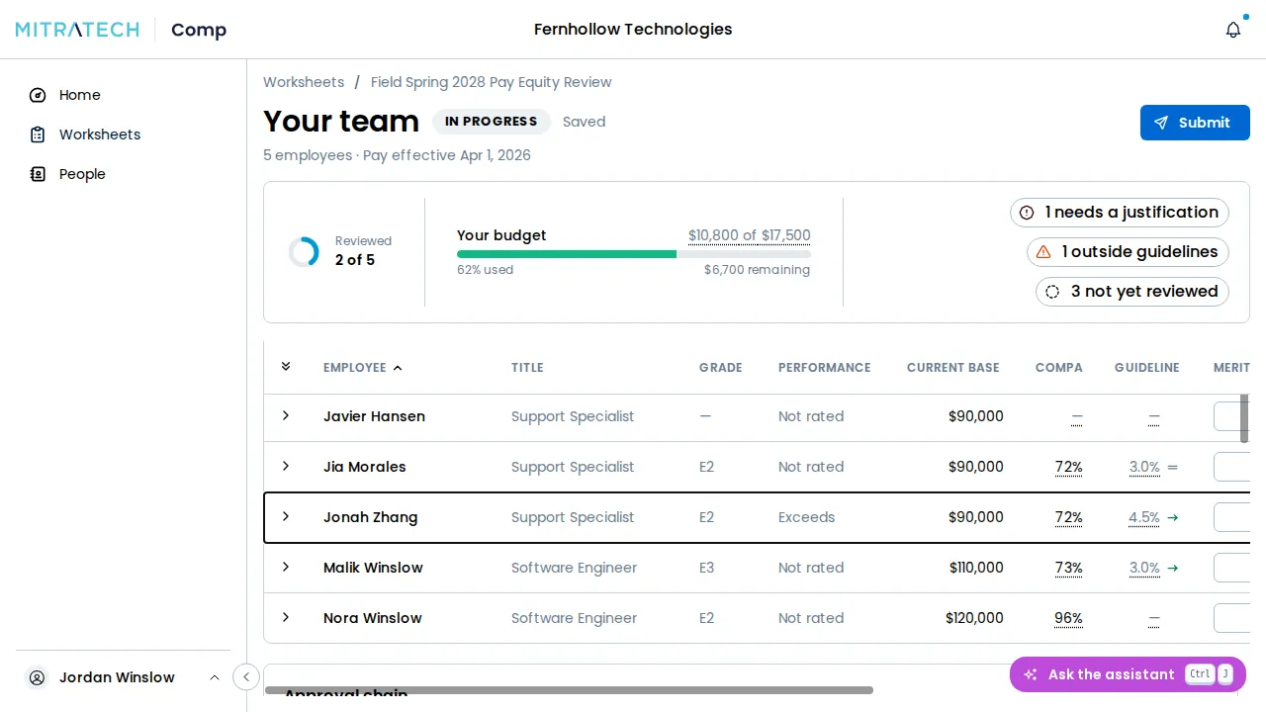1266x712 pixels.
Task: Expand Nora Winslow row
Action: click(x=286, y=617)
